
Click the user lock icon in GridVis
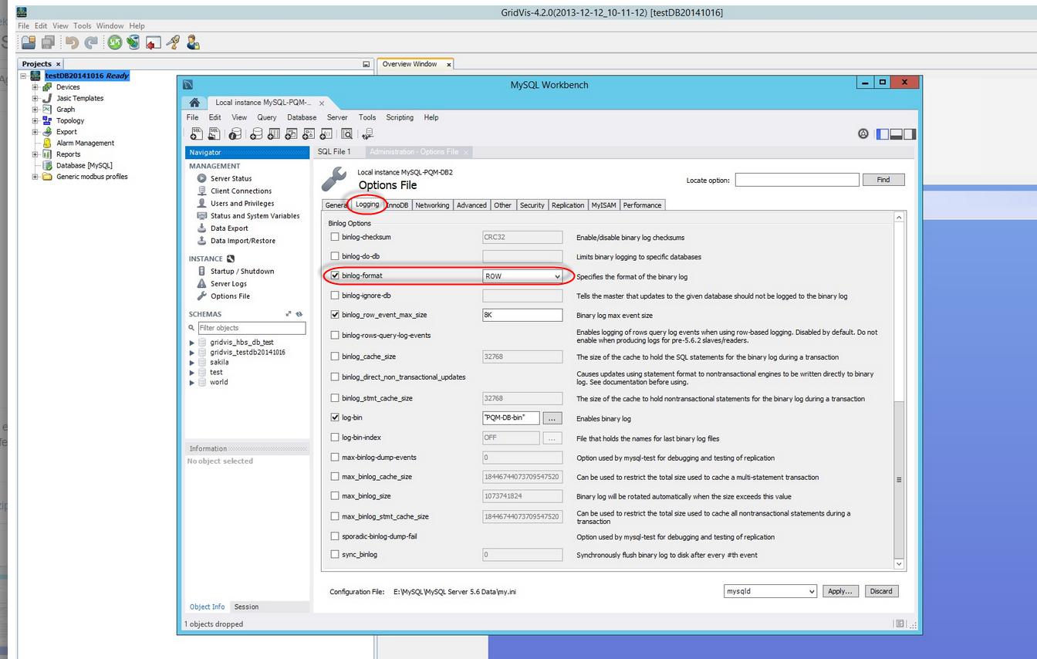click(x=193, y=42)
